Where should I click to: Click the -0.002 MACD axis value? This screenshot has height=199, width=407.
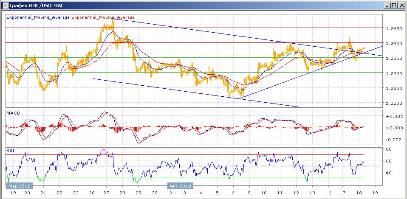tap(393, 140)
